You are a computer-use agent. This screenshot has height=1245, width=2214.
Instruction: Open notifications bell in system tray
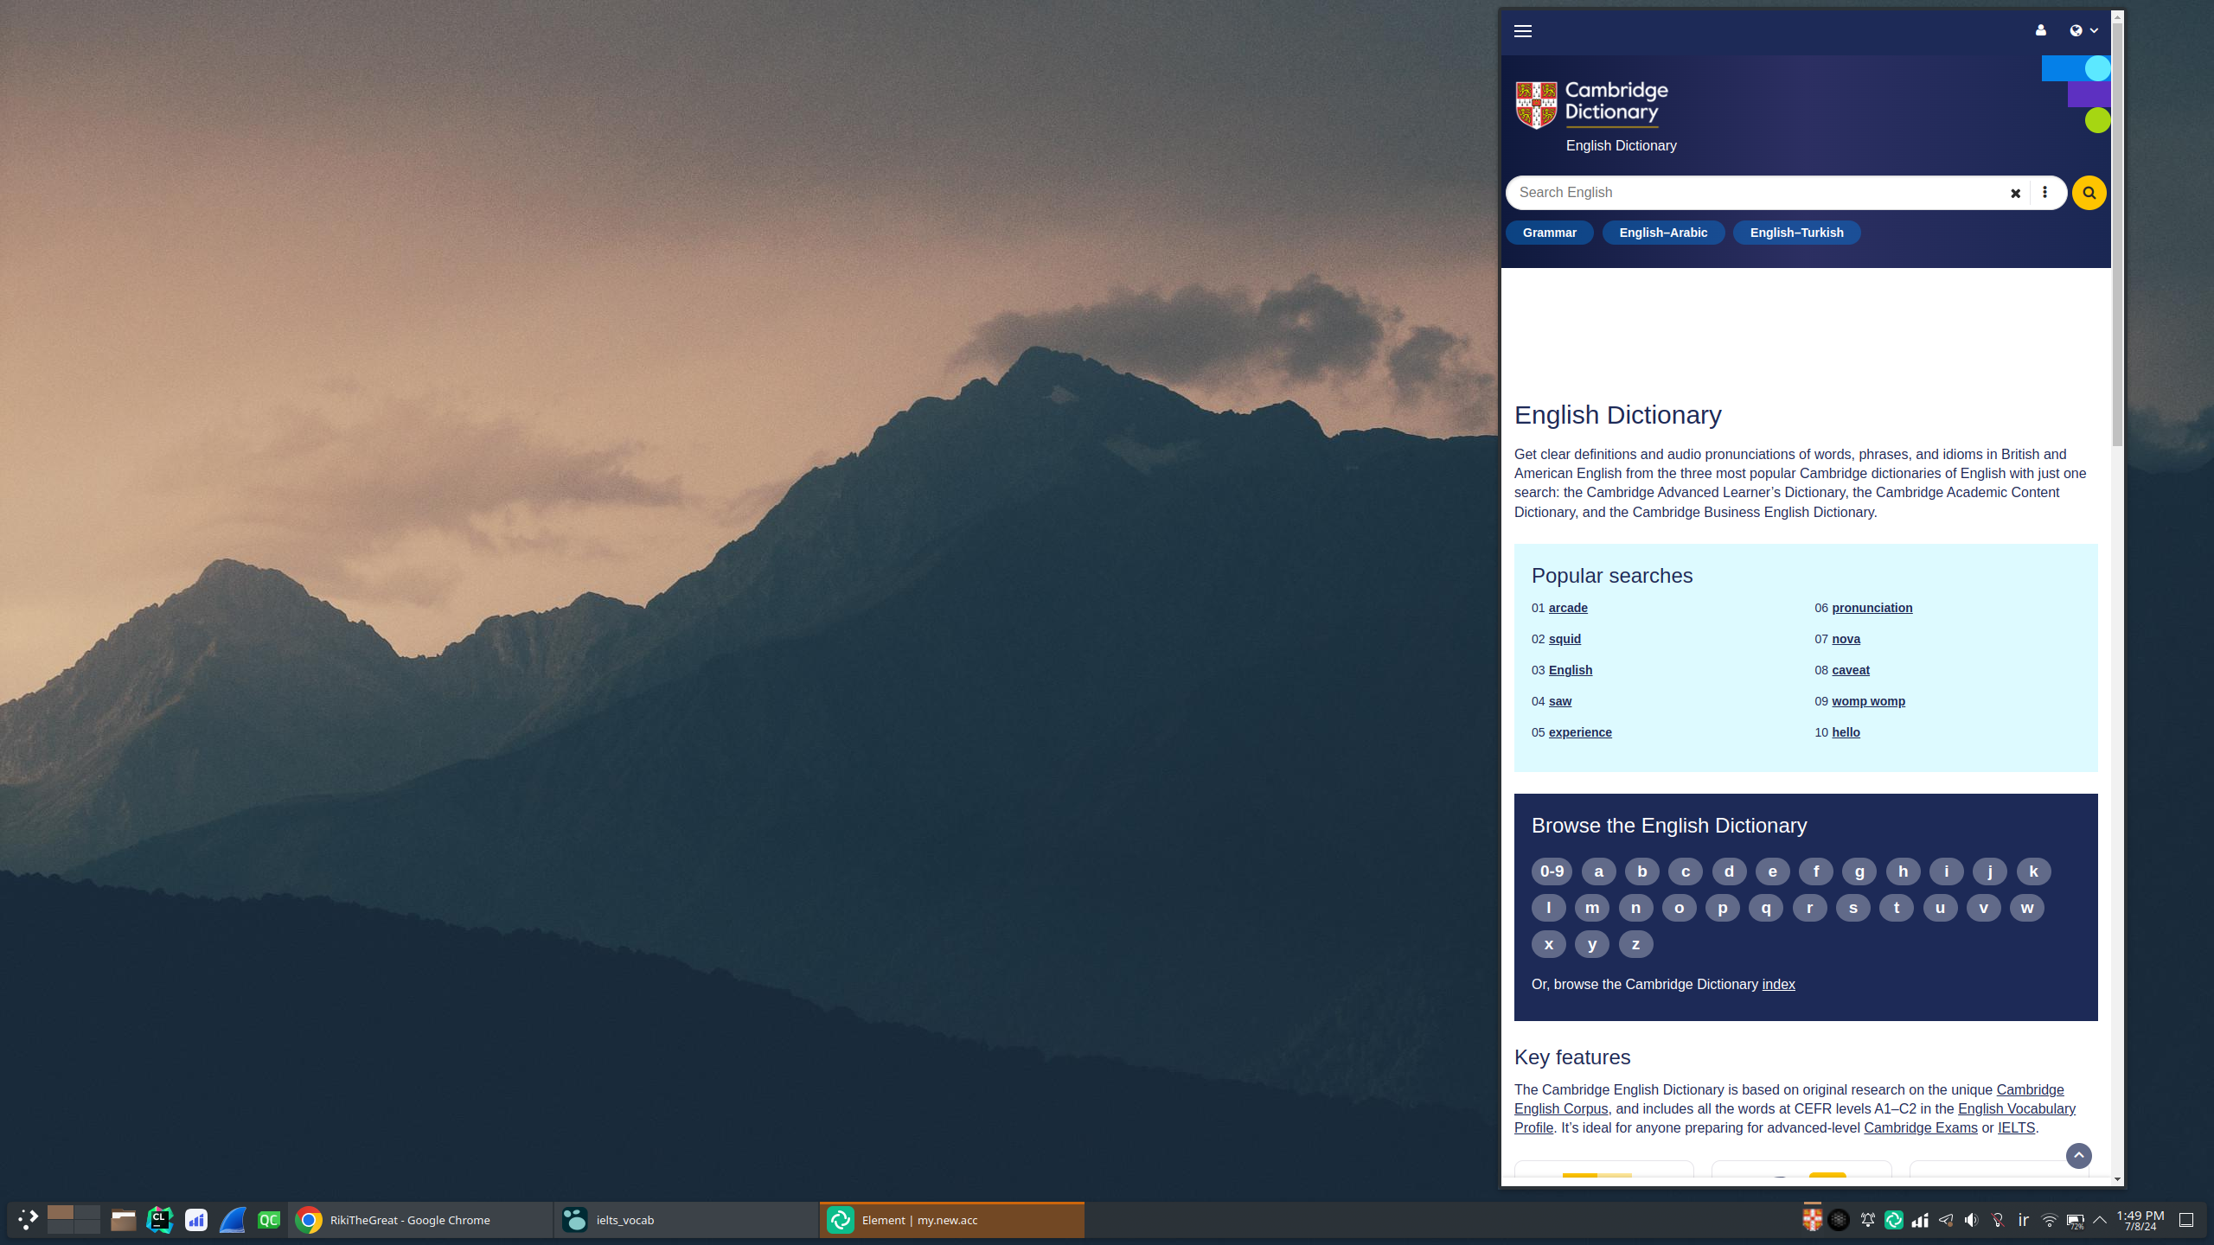(x=1868, y=1220)
